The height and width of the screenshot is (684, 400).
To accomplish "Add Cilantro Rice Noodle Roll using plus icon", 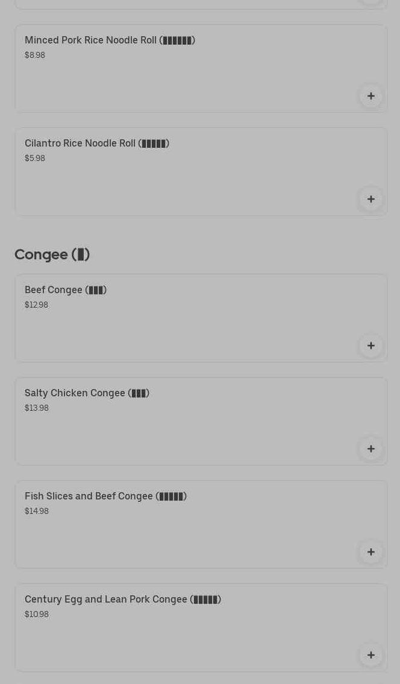I will click(x=370, y=200).
